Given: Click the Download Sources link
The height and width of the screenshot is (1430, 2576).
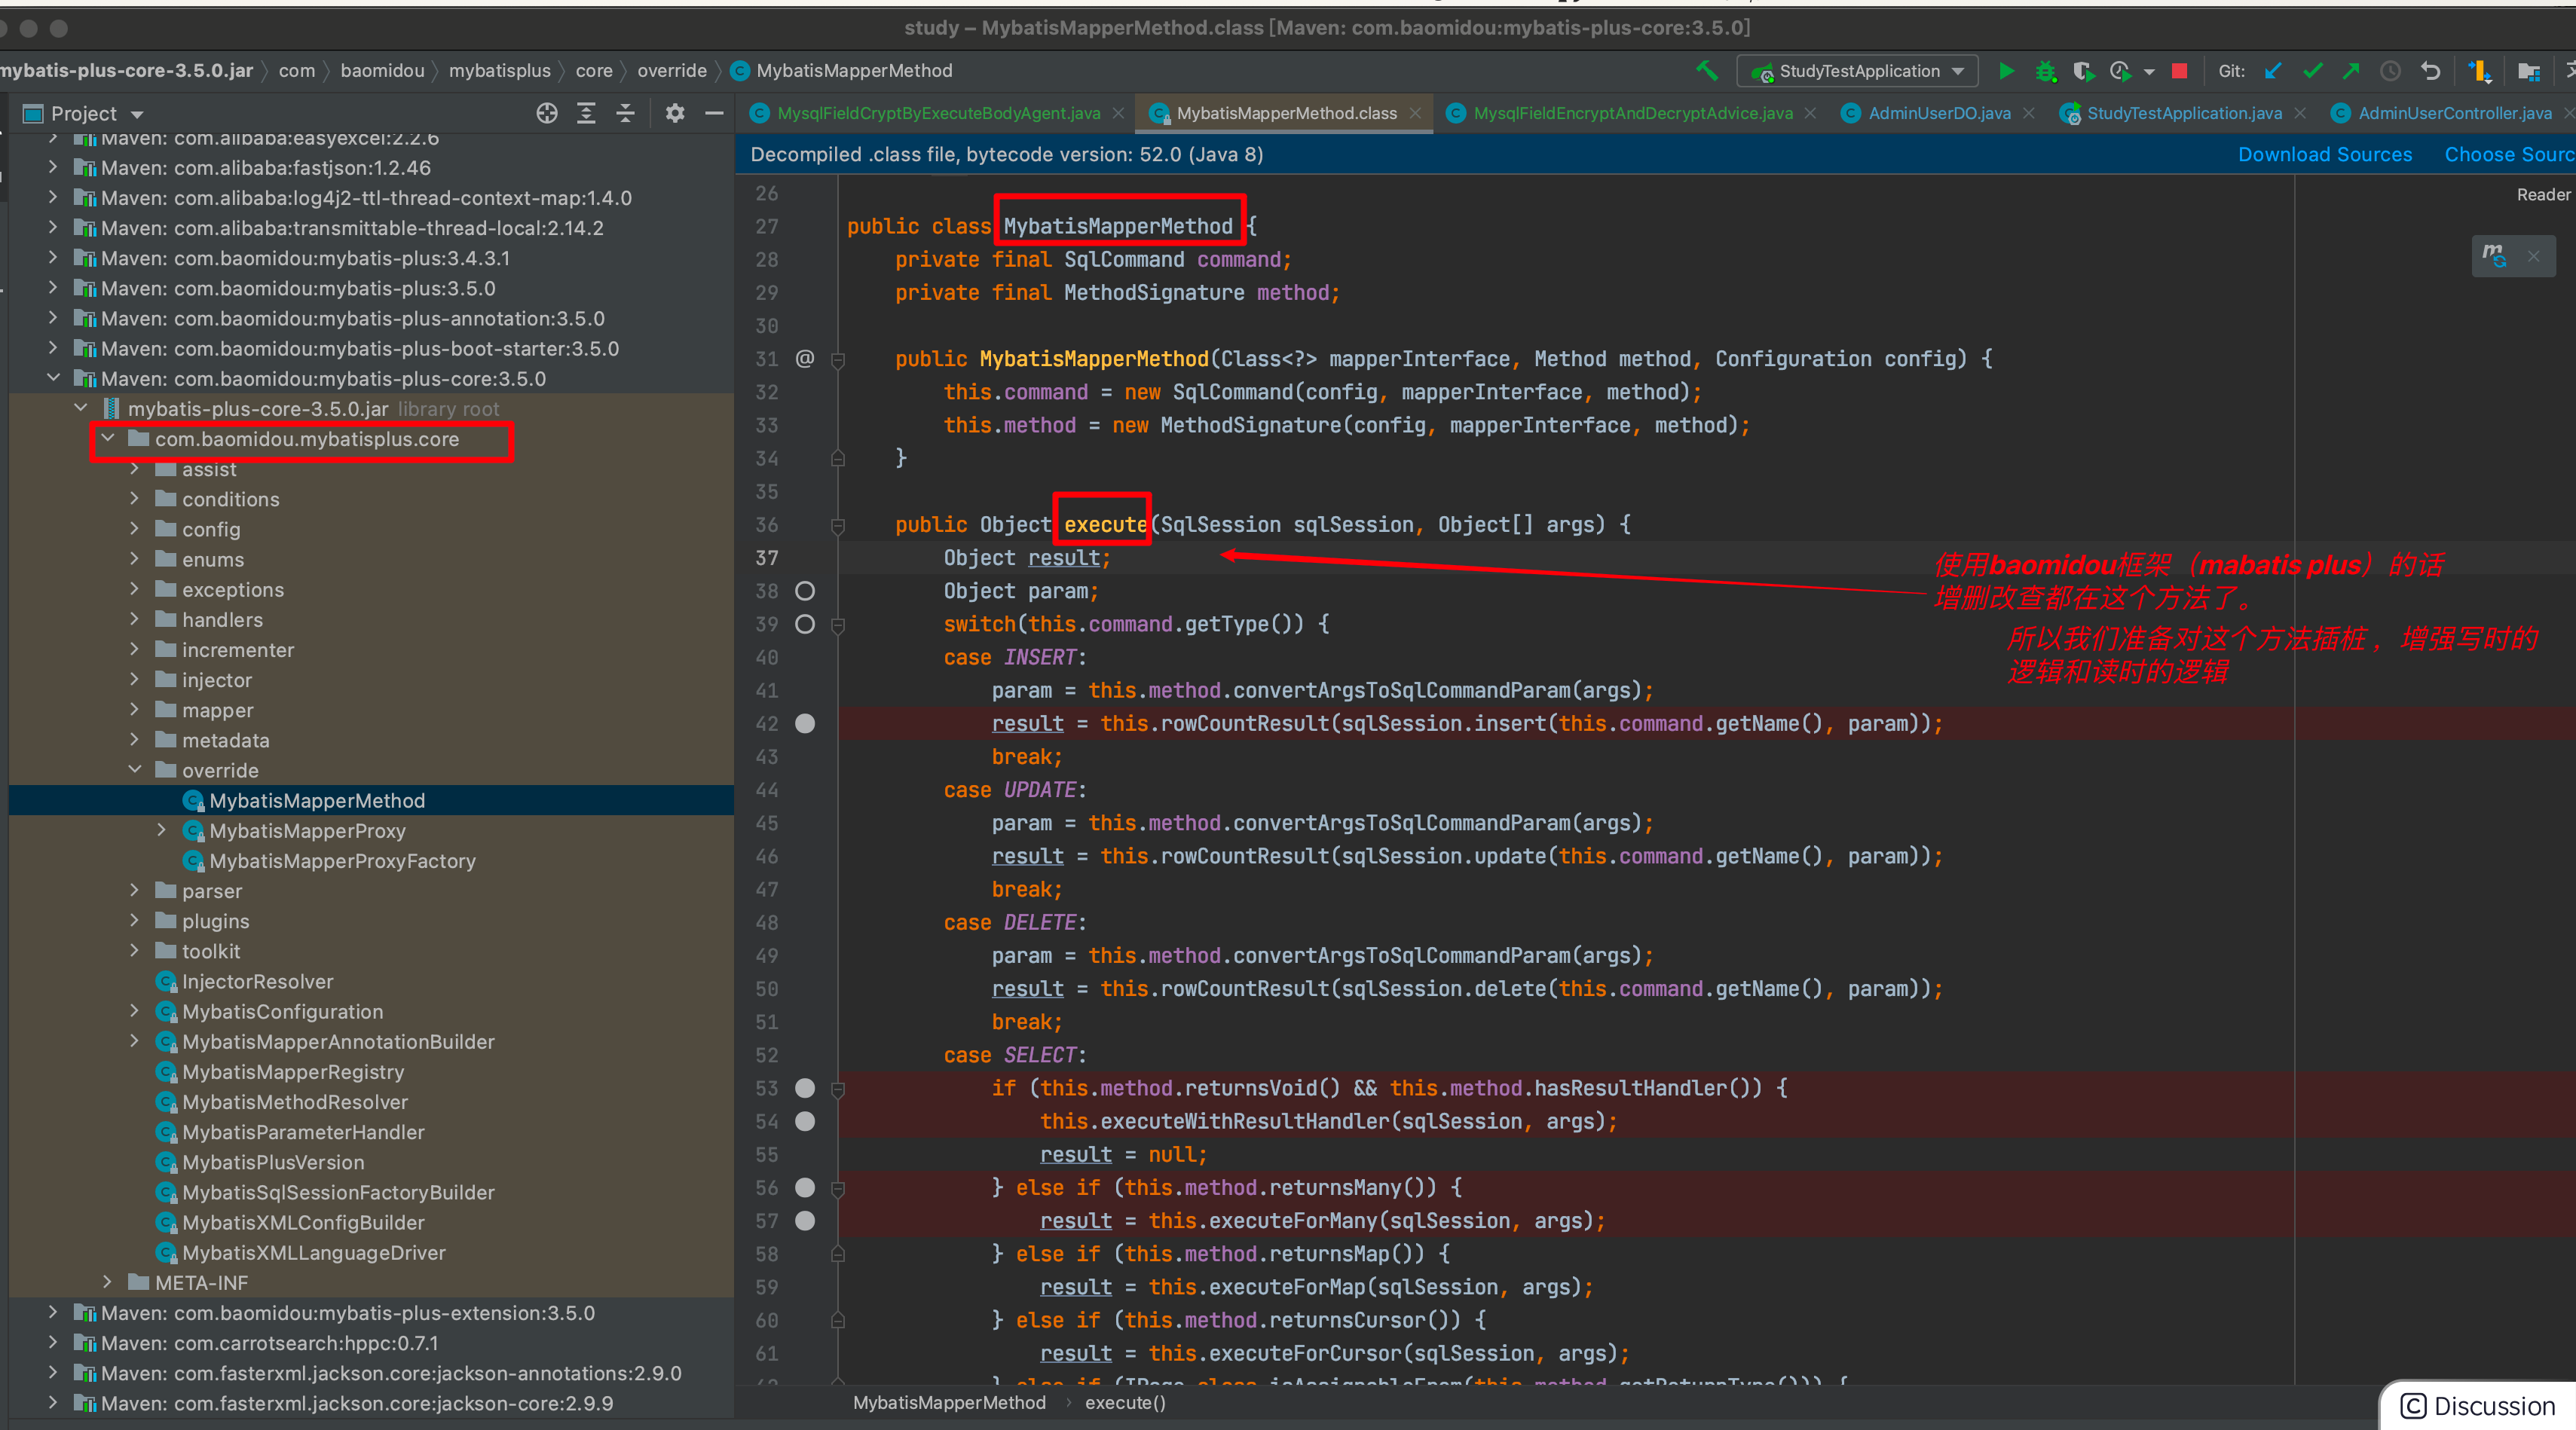Looking at the screenshot, I should (x=2324, y=154).
